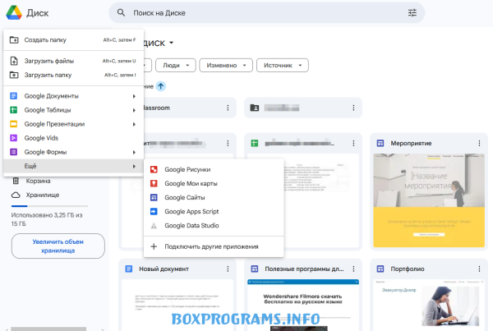Click the search filter options icon
The image size is (493, 331).
point(412,13)
